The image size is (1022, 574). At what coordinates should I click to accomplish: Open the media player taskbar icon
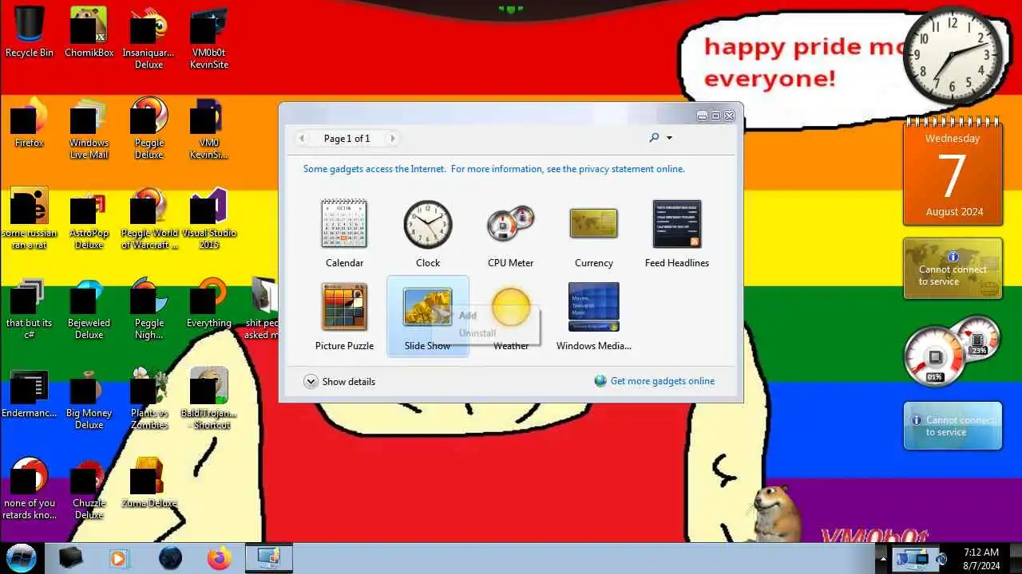(118, 558)
